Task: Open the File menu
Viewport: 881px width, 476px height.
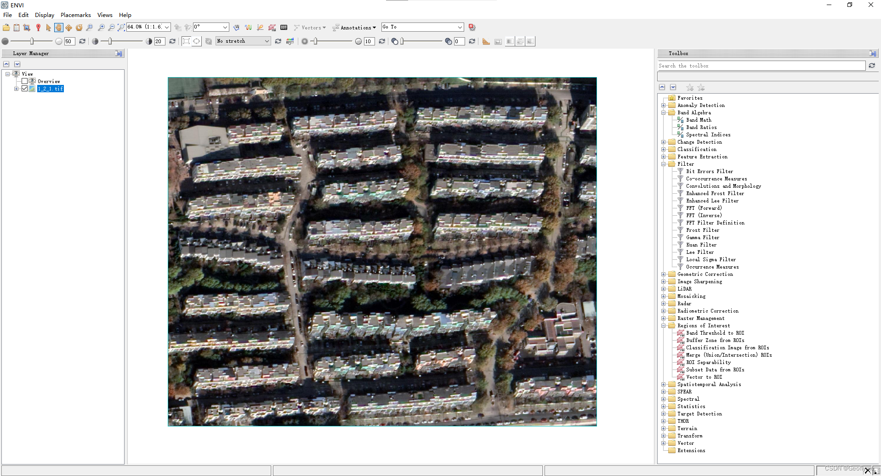Action: [x=8, y=15]
